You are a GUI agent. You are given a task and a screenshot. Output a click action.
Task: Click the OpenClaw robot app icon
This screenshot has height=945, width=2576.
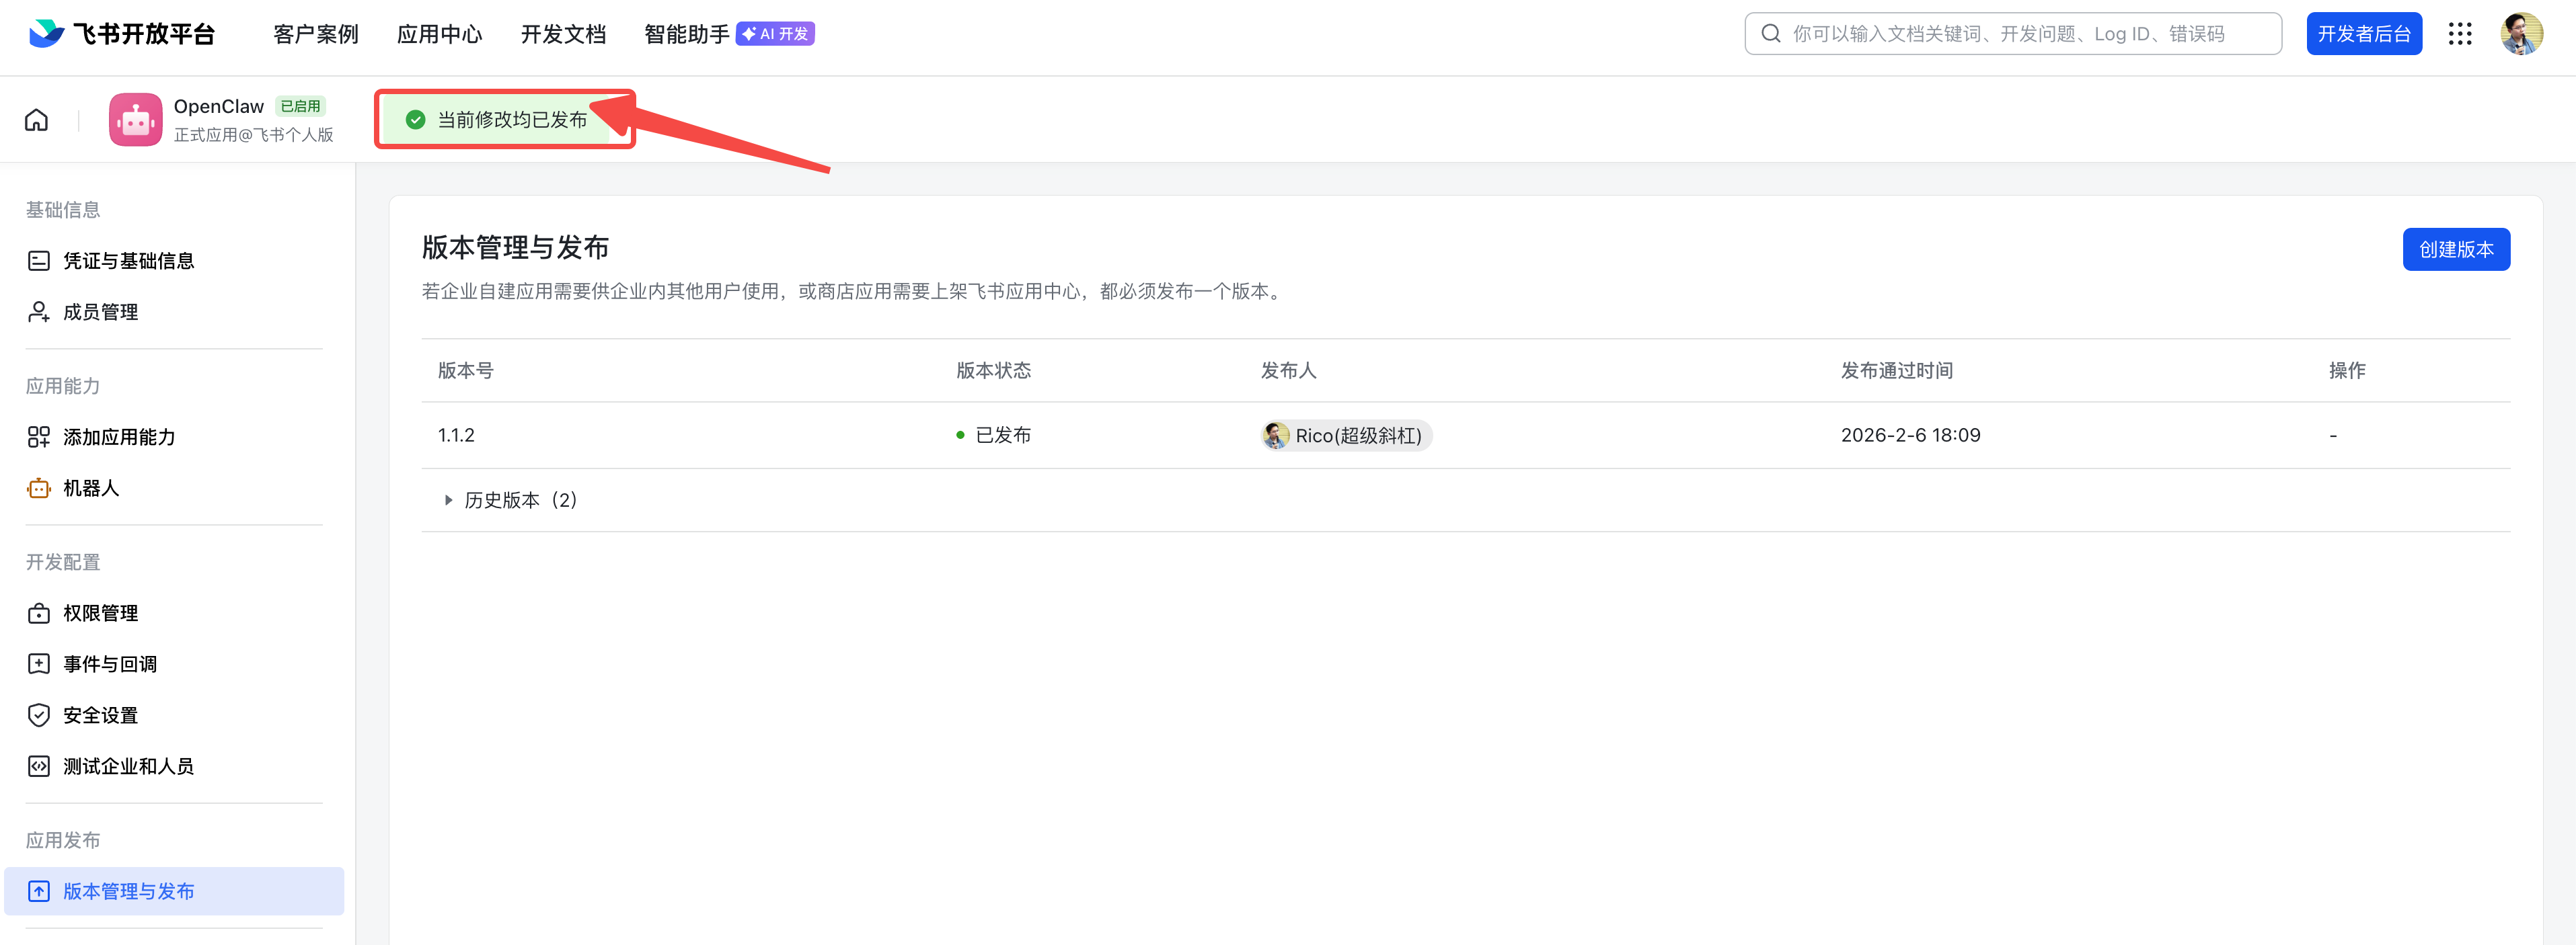(135, 120)
